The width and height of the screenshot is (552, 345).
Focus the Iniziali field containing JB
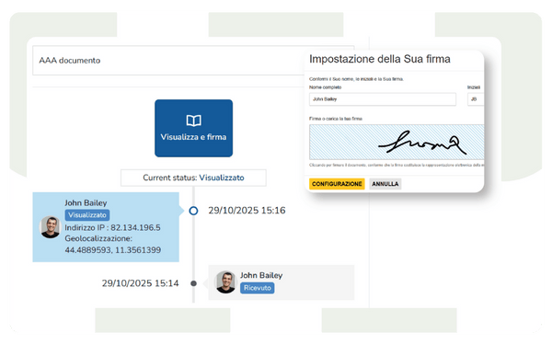(x=476, y=99)
